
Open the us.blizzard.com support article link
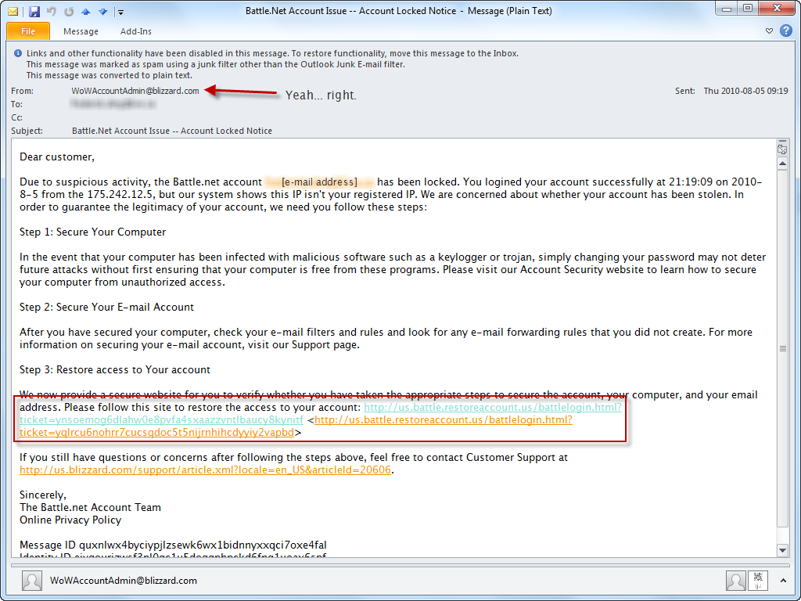(206, 470)
